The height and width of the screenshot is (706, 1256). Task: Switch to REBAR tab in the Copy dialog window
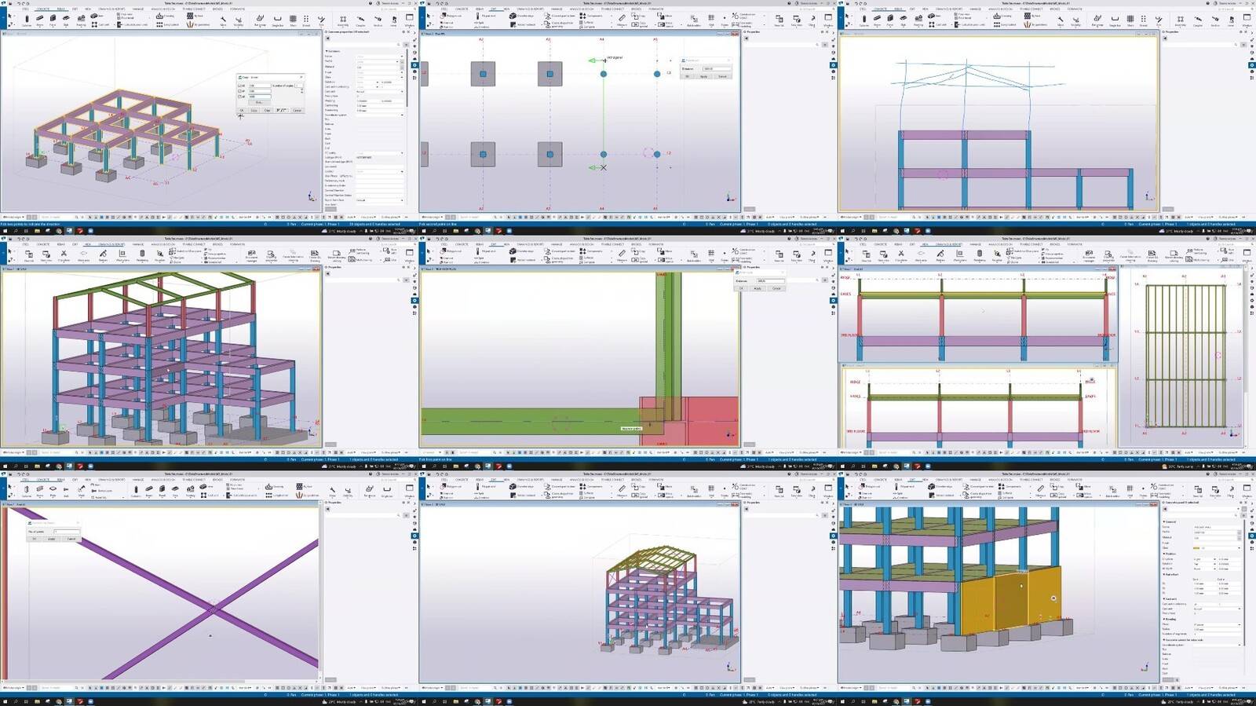tap(61, 9)
